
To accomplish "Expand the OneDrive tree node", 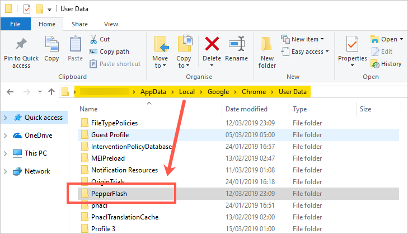I will click(6, 135).
